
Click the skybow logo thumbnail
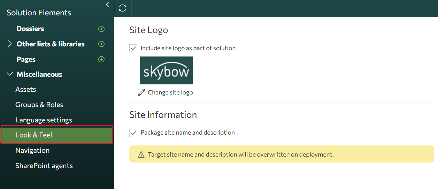tap(166, 70)
